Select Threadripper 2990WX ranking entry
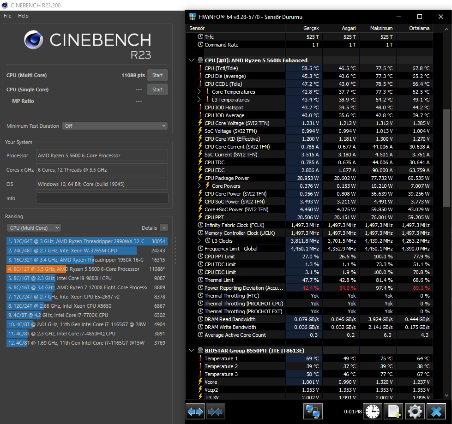Image resolution: width=452 pixels, height=424 pixels. [87, 241]
